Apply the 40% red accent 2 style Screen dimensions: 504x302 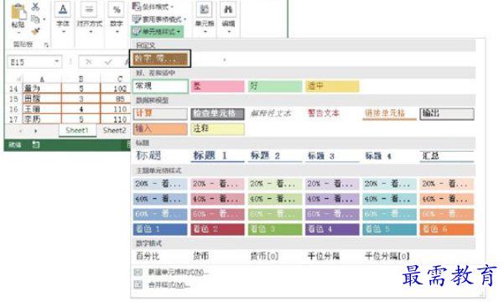click(217, 200)
